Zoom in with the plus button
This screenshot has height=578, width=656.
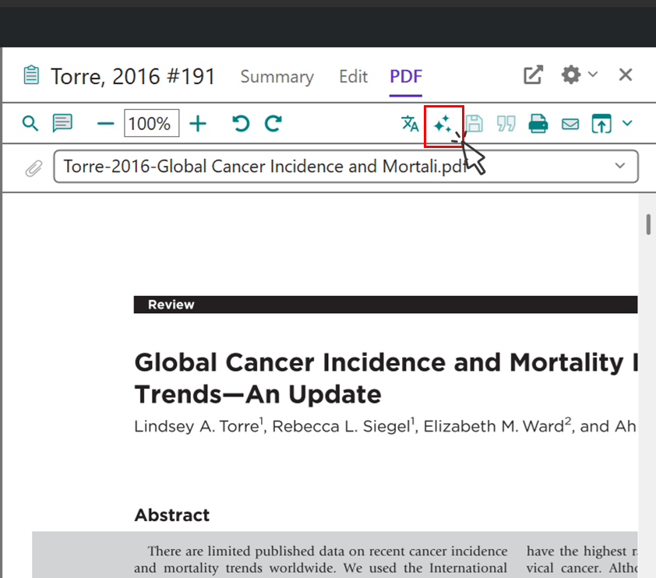[199, 123]
